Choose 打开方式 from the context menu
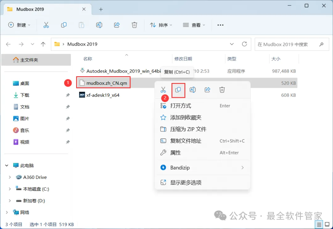 [x=203, y=106]
